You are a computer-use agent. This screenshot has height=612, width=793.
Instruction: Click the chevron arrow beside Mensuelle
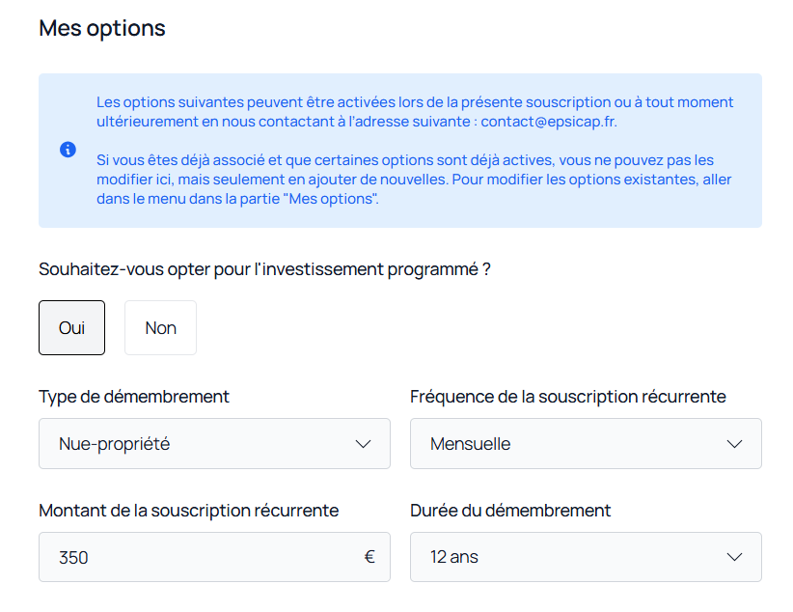pos(735,444)
